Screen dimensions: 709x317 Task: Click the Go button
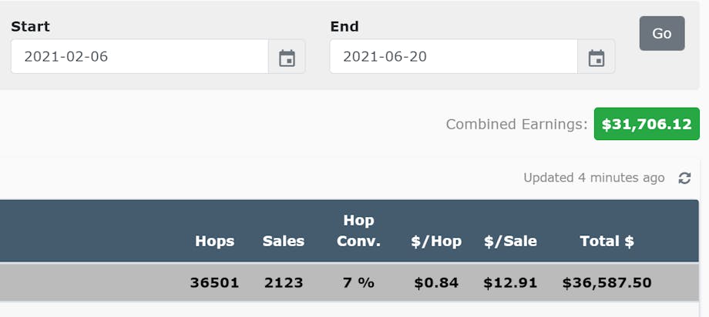[x=661, y=34]
